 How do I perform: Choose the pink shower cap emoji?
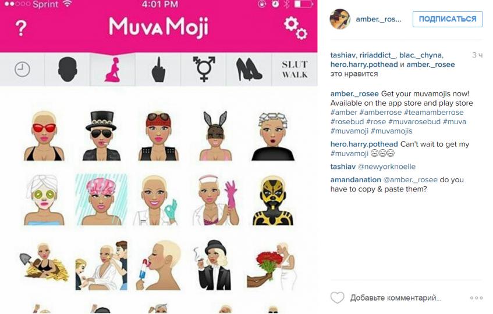coord(101,200)
